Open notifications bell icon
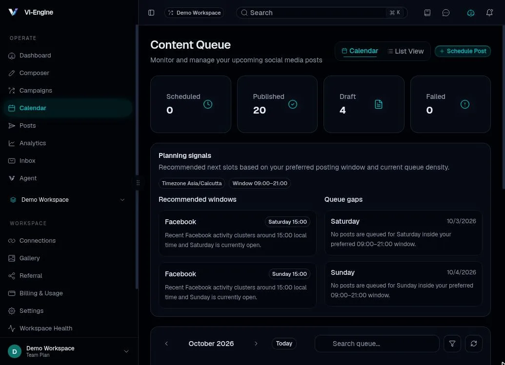This screenshot has width=505, height=365. tap(489, 13)
